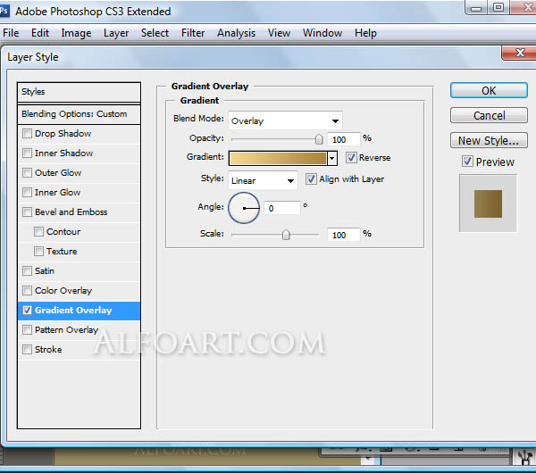Screen dimensions: 536x473
Task: Open the Filter menu
Action: click(193, 33)
